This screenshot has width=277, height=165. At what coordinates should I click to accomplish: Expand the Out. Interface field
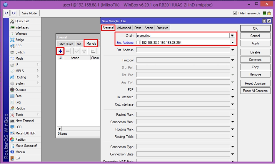click(233, 104)
